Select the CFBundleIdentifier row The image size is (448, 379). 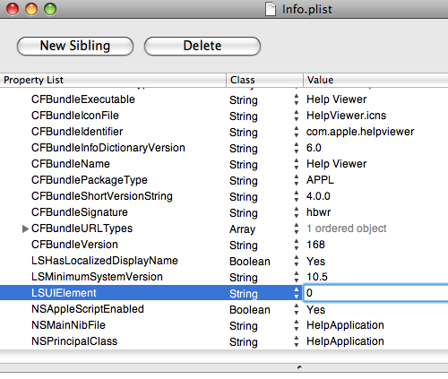tap(224, 132)
